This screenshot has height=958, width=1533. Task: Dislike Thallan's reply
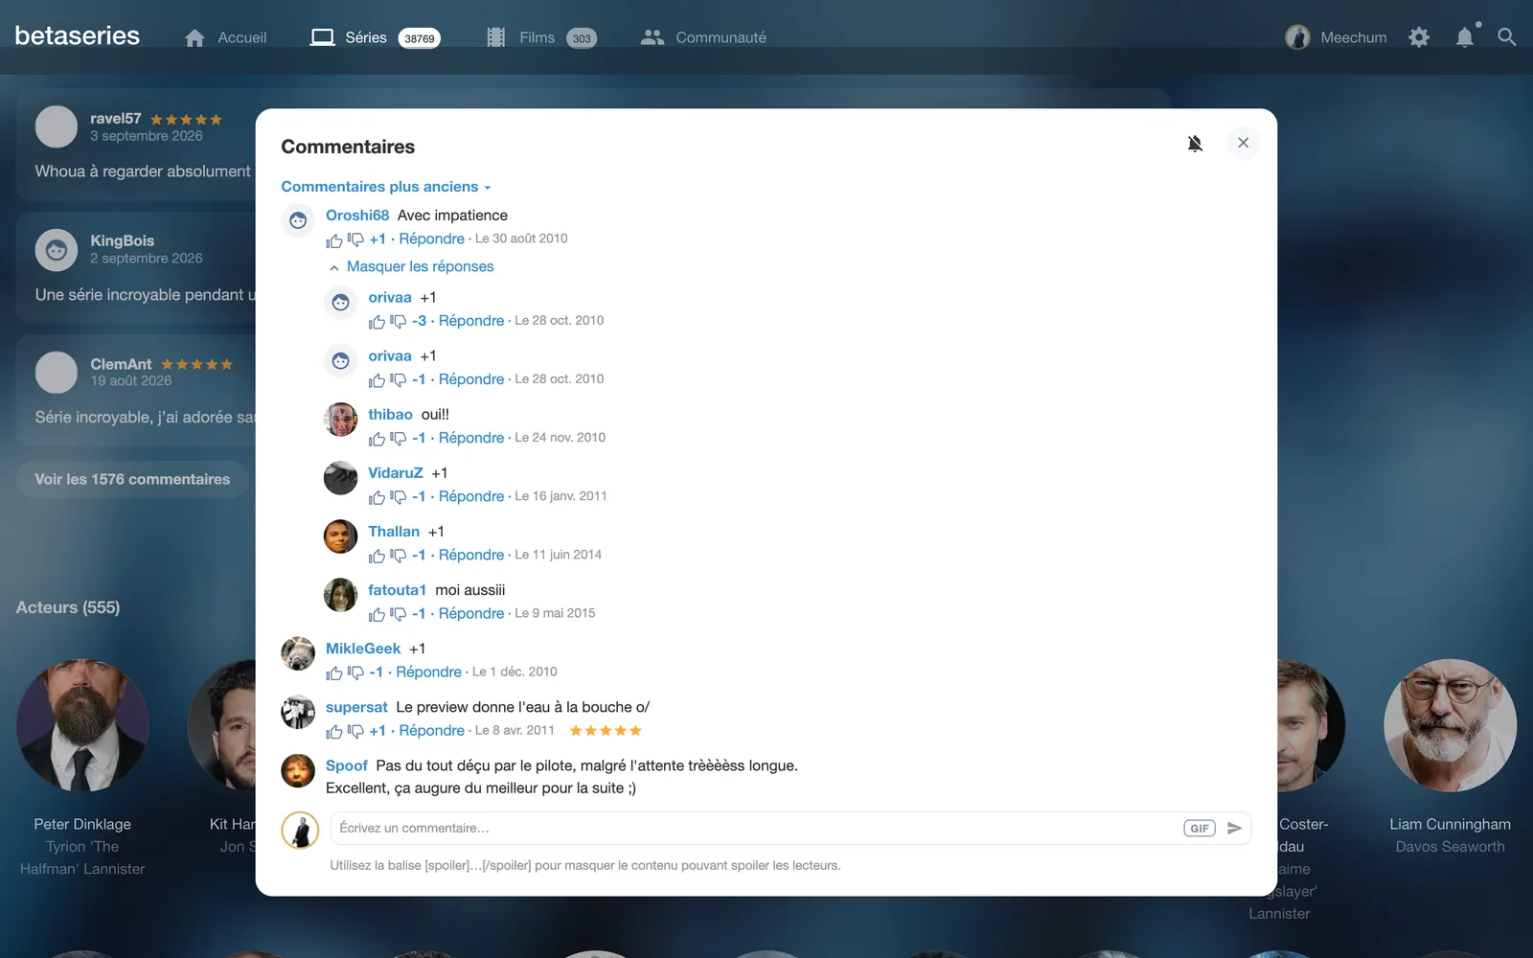pyautogui.click(x=399, y=556)
